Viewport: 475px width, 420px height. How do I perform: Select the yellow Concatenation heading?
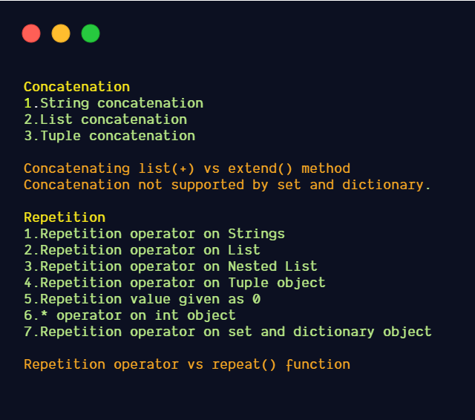click(x=77, y=87)
